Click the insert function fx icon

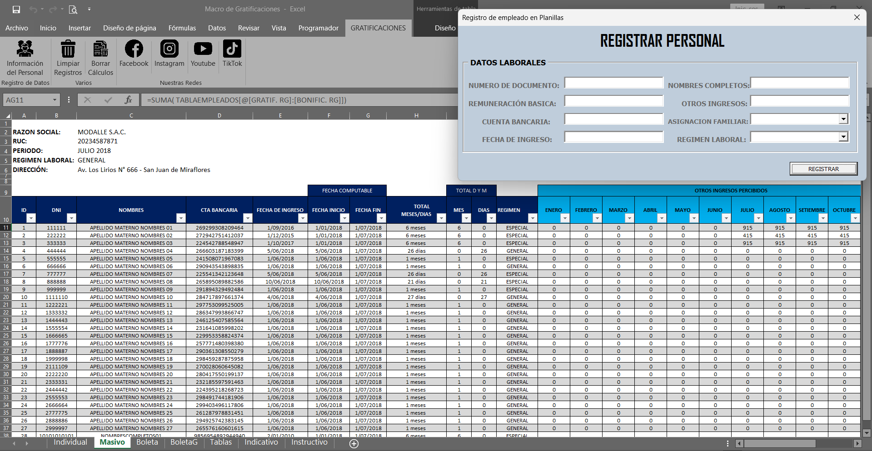pyautogui.click(x=129, y=100)
